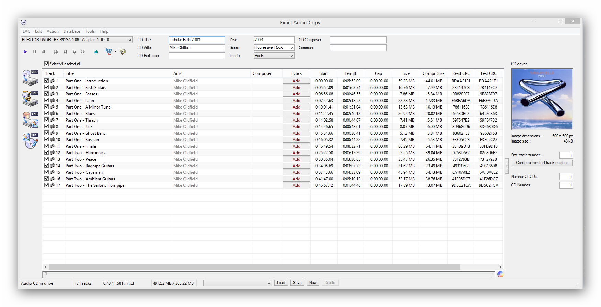
Task: Open the Genre Progressive Rock dropdown
Action: pyautogui.click(x=292, y=48)
